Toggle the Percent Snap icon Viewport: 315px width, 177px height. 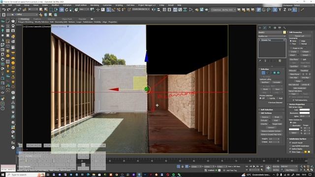[x=119, y=10]
